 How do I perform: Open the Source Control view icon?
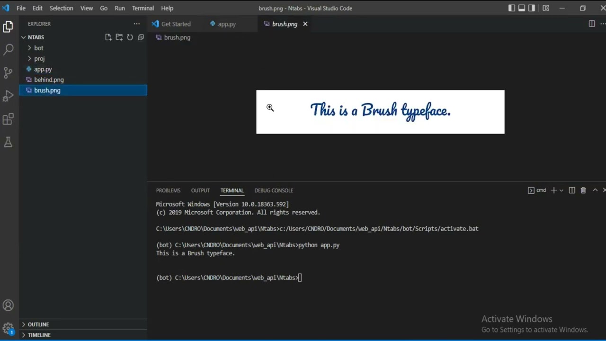click(x=8, y=72)
